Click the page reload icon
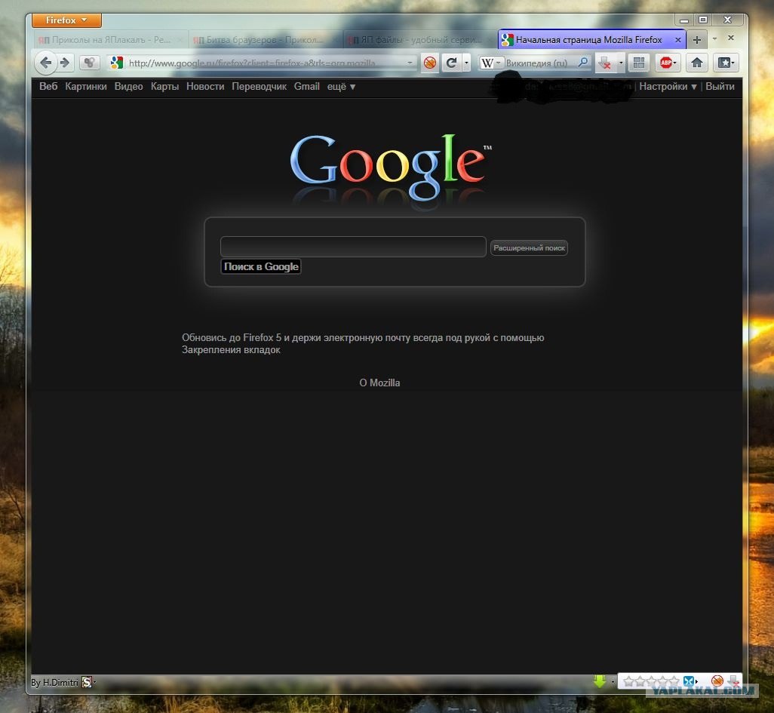Screen dimensions: 774x713 tap(451, 63)
